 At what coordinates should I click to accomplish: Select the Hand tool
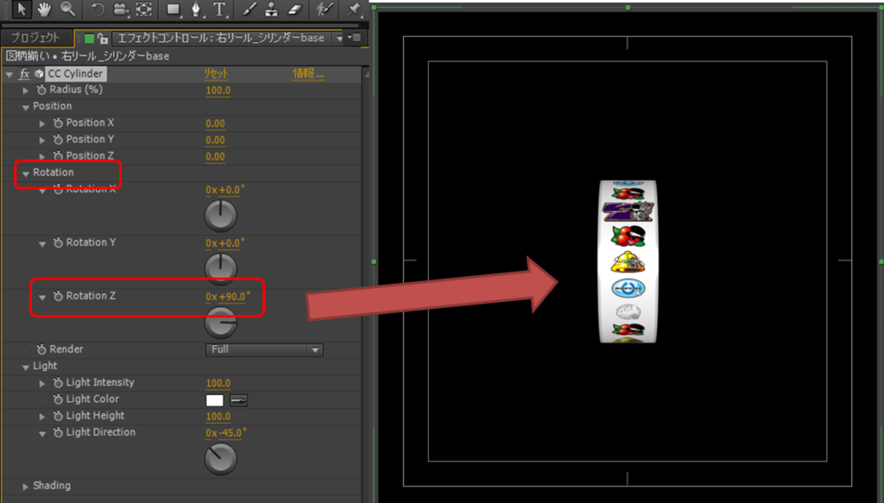(x=43, y=9)
